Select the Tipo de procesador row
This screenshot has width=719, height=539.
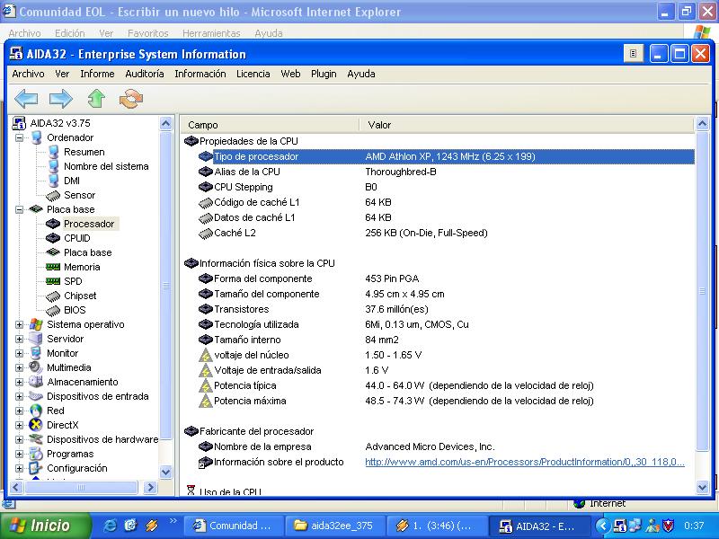point(447,156)
